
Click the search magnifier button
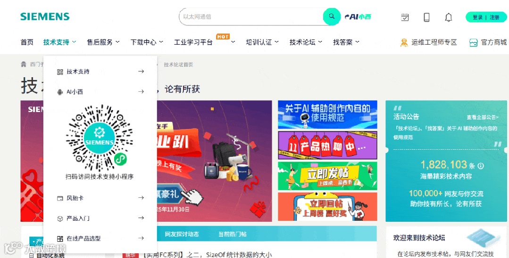coord(332,16)
